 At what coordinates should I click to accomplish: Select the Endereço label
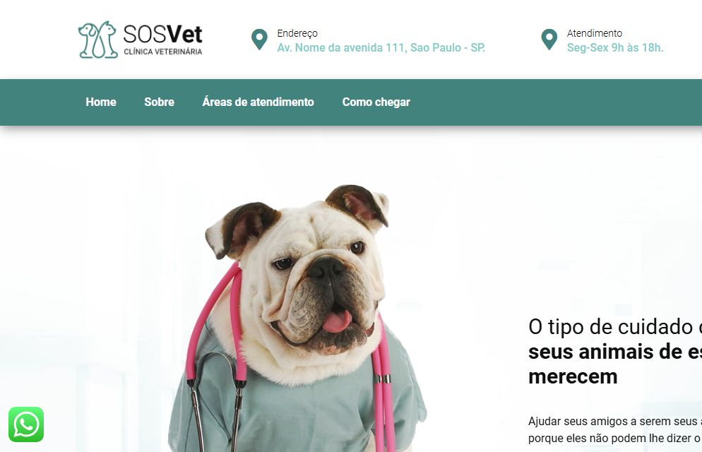click(x=297, y=33)
